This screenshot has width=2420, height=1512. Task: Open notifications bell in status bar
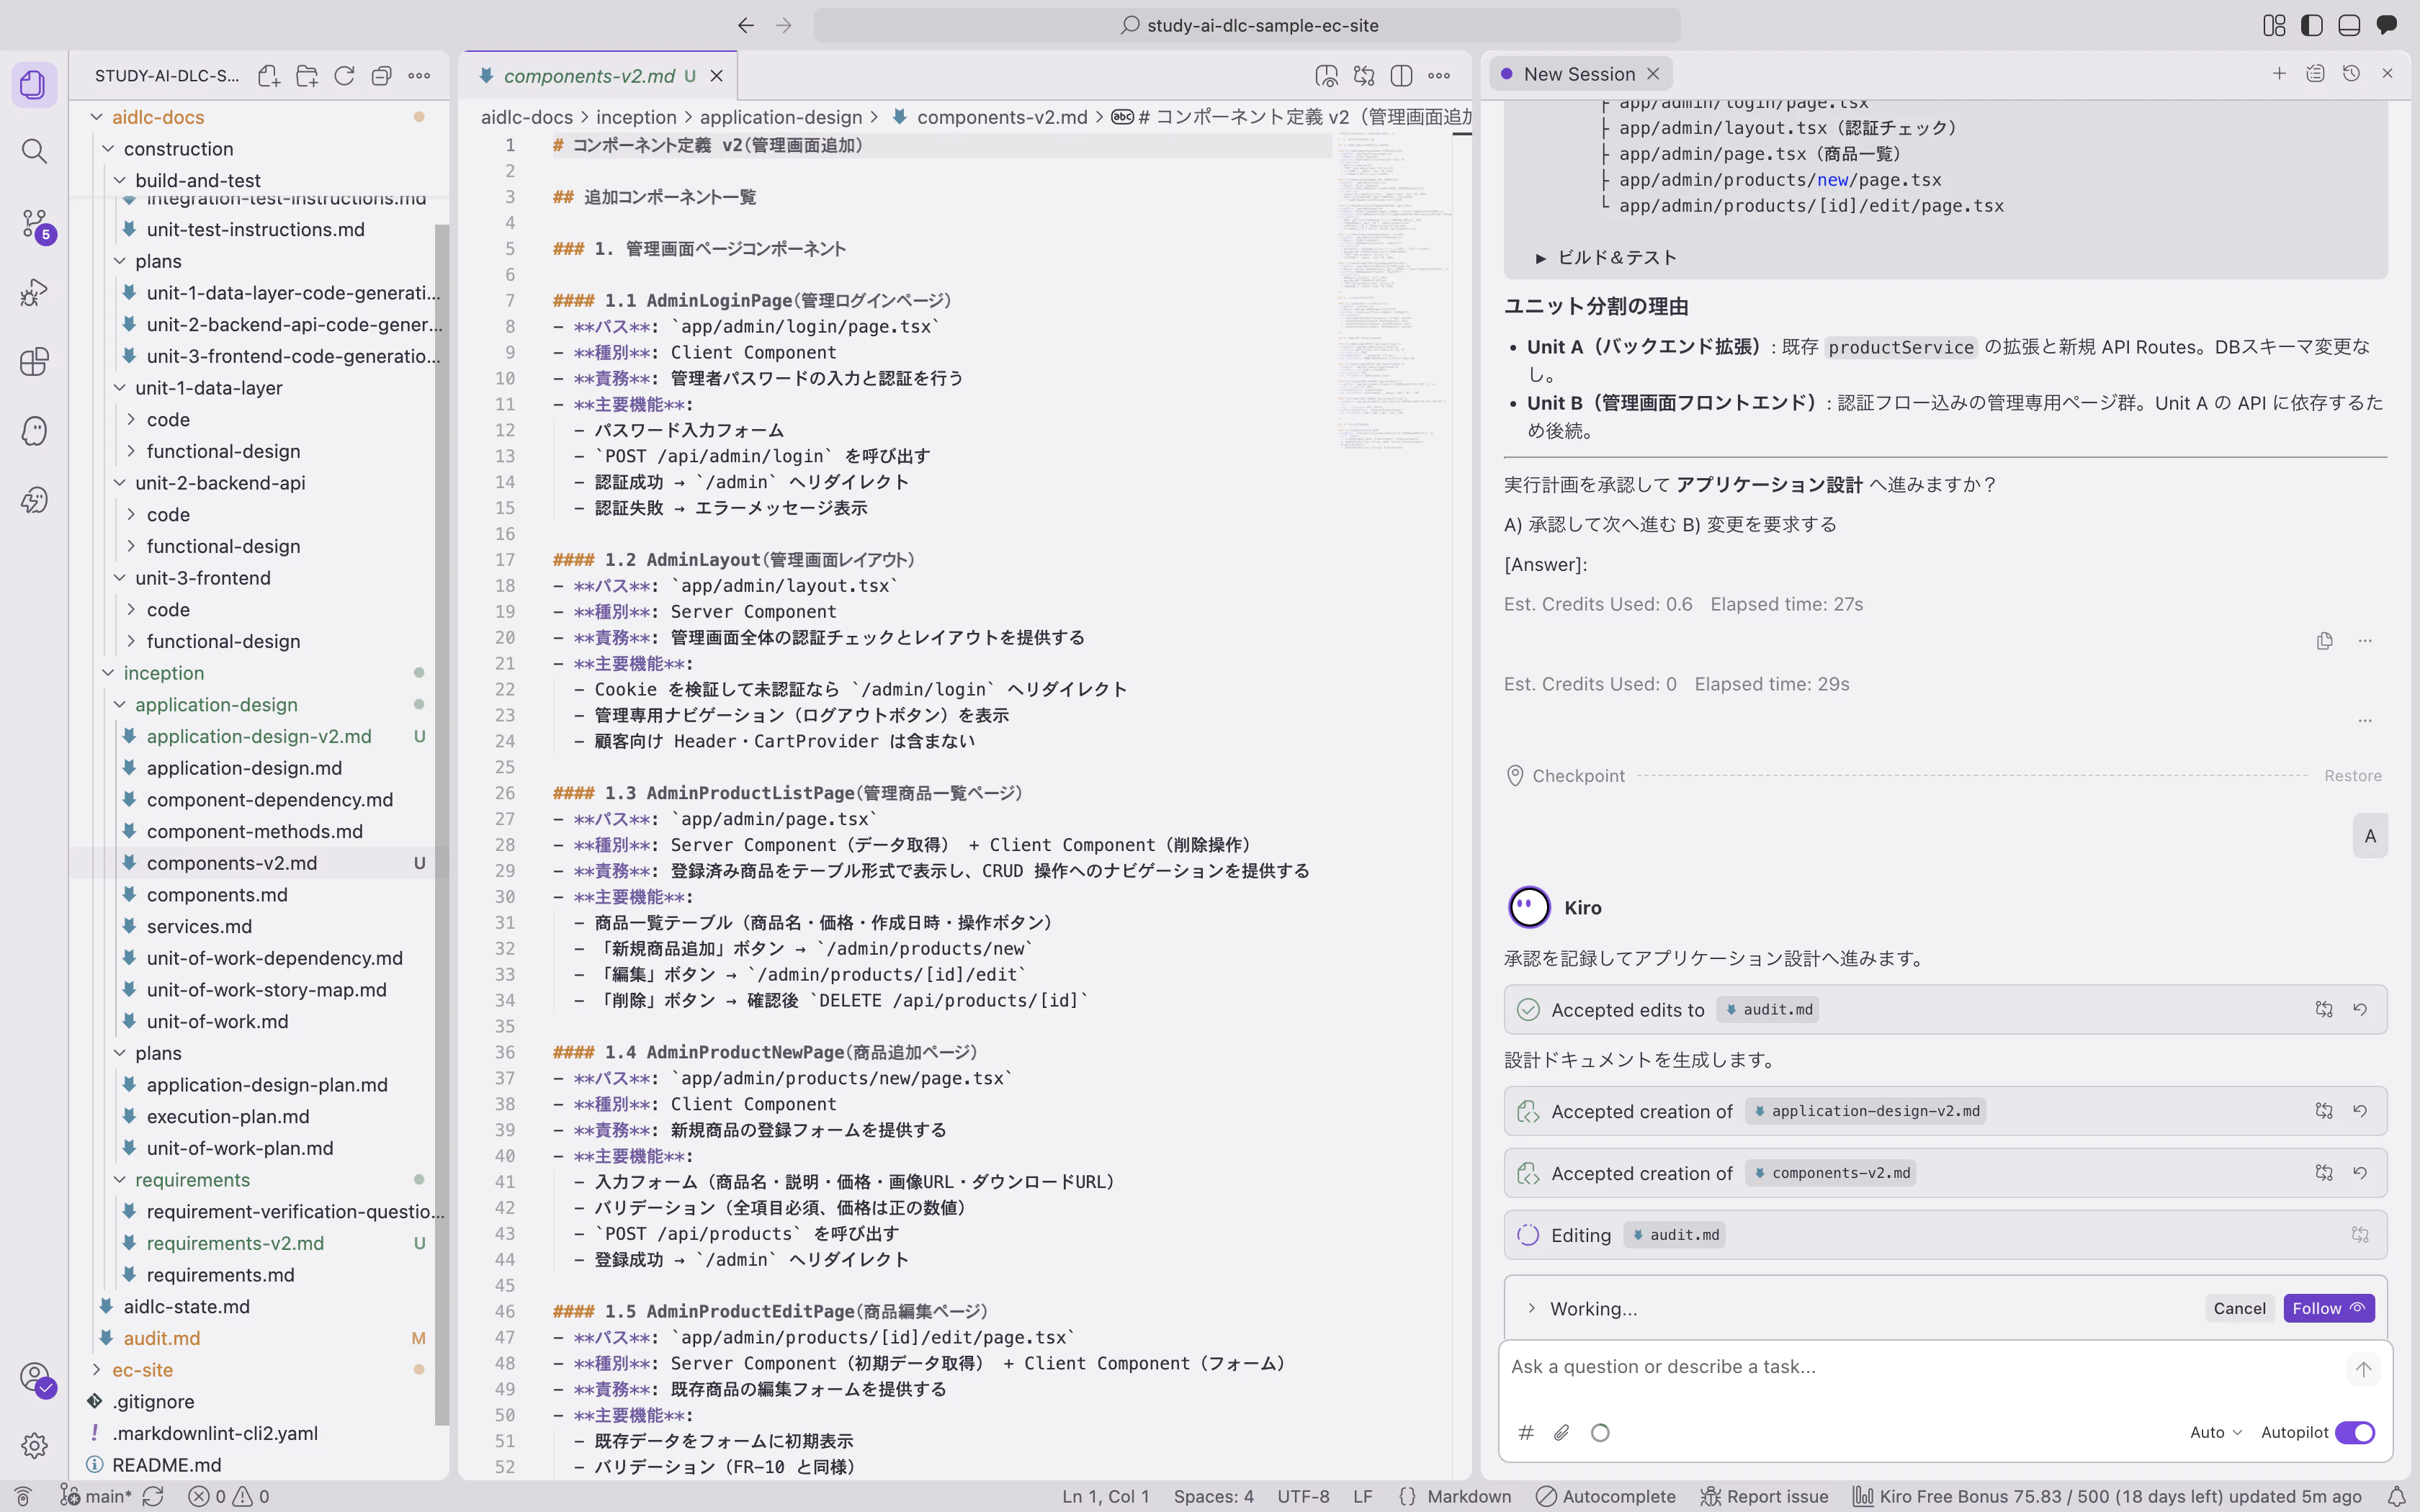(x=2396, y=1496)
